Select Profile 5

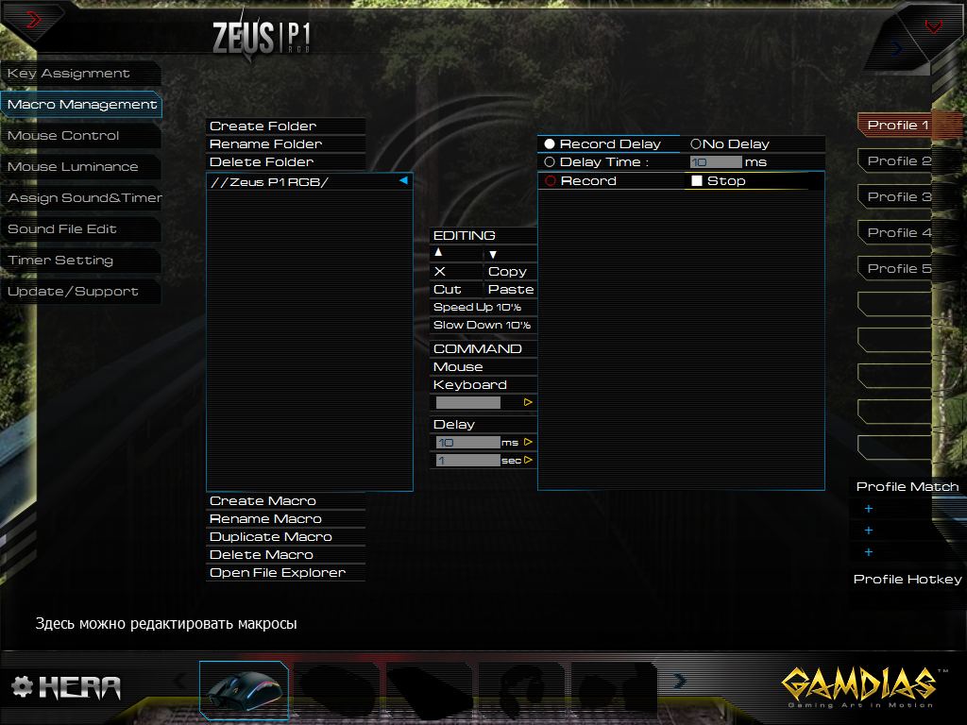click(x=897, y=268)
